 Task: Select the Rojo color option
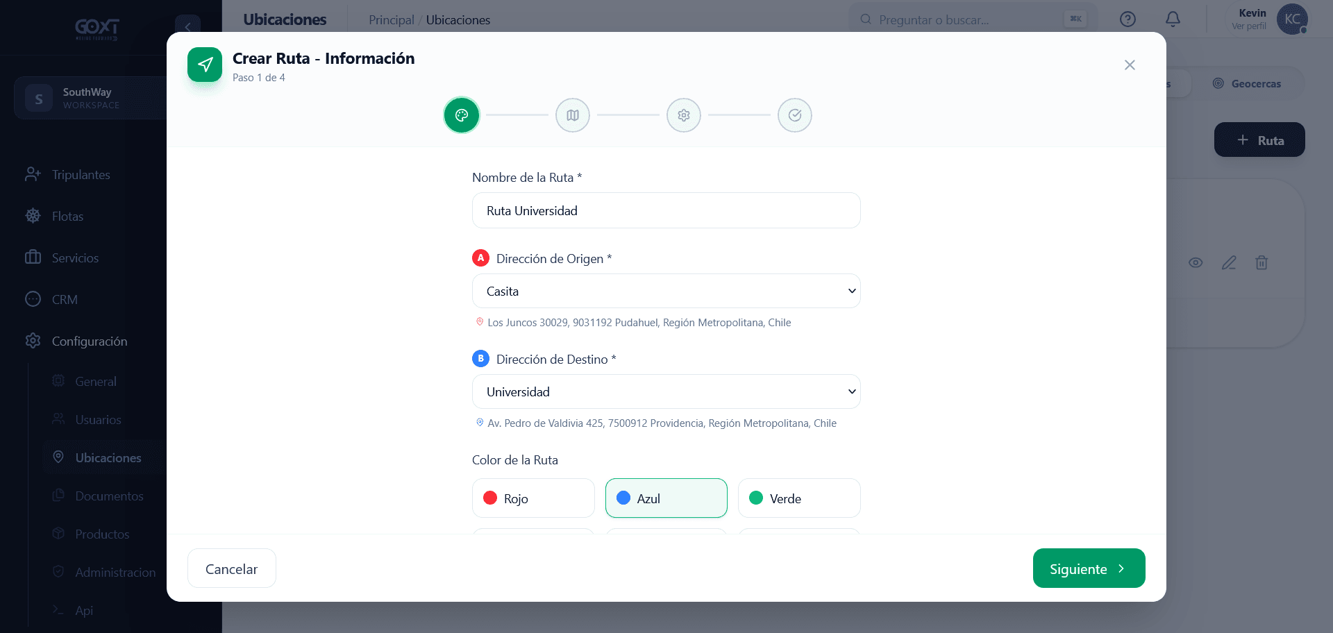[533, 498]
